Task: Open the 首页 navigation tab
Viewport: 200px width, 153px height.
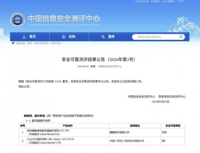Action: 30,37
